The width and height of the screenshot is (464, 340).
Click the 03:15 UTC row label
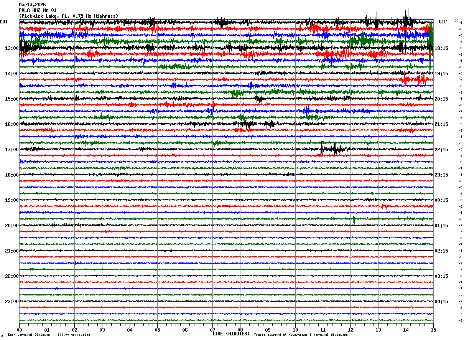[441, 276]
